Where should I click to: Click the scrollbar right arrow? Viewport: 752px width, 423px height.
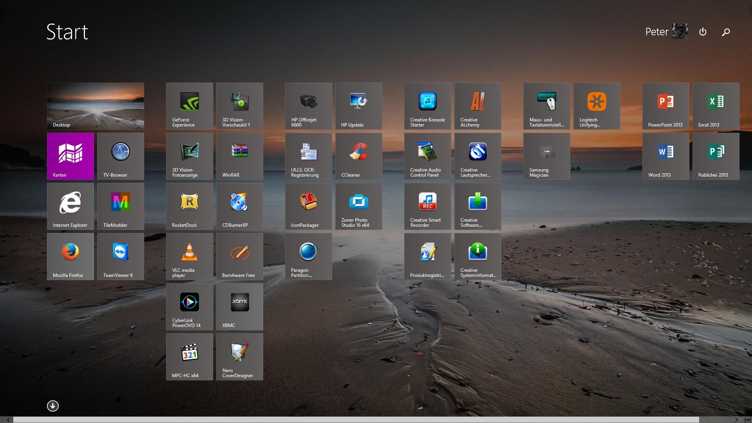tap(736, 420)
